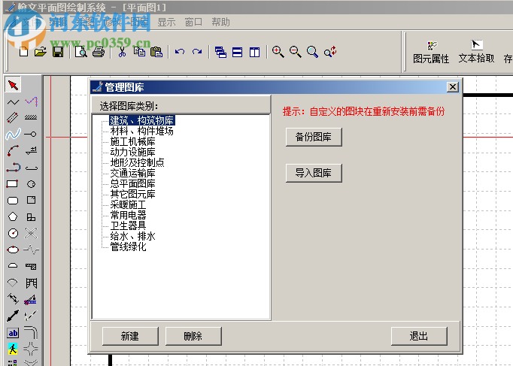Open 图元属性 element properties
The height and width of the screenshot is (366, 513).
pos(431,53)
